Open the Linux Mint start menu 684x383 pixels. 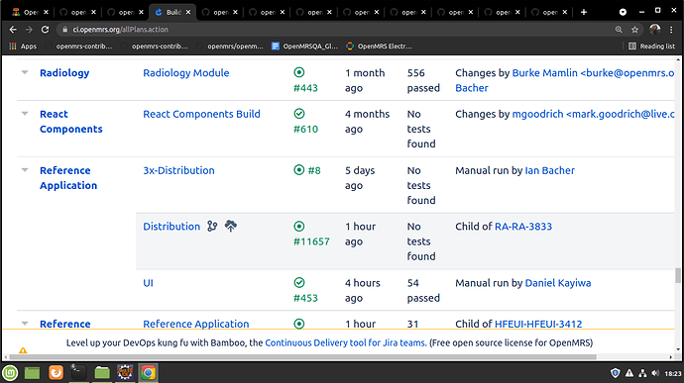point(10,373)
